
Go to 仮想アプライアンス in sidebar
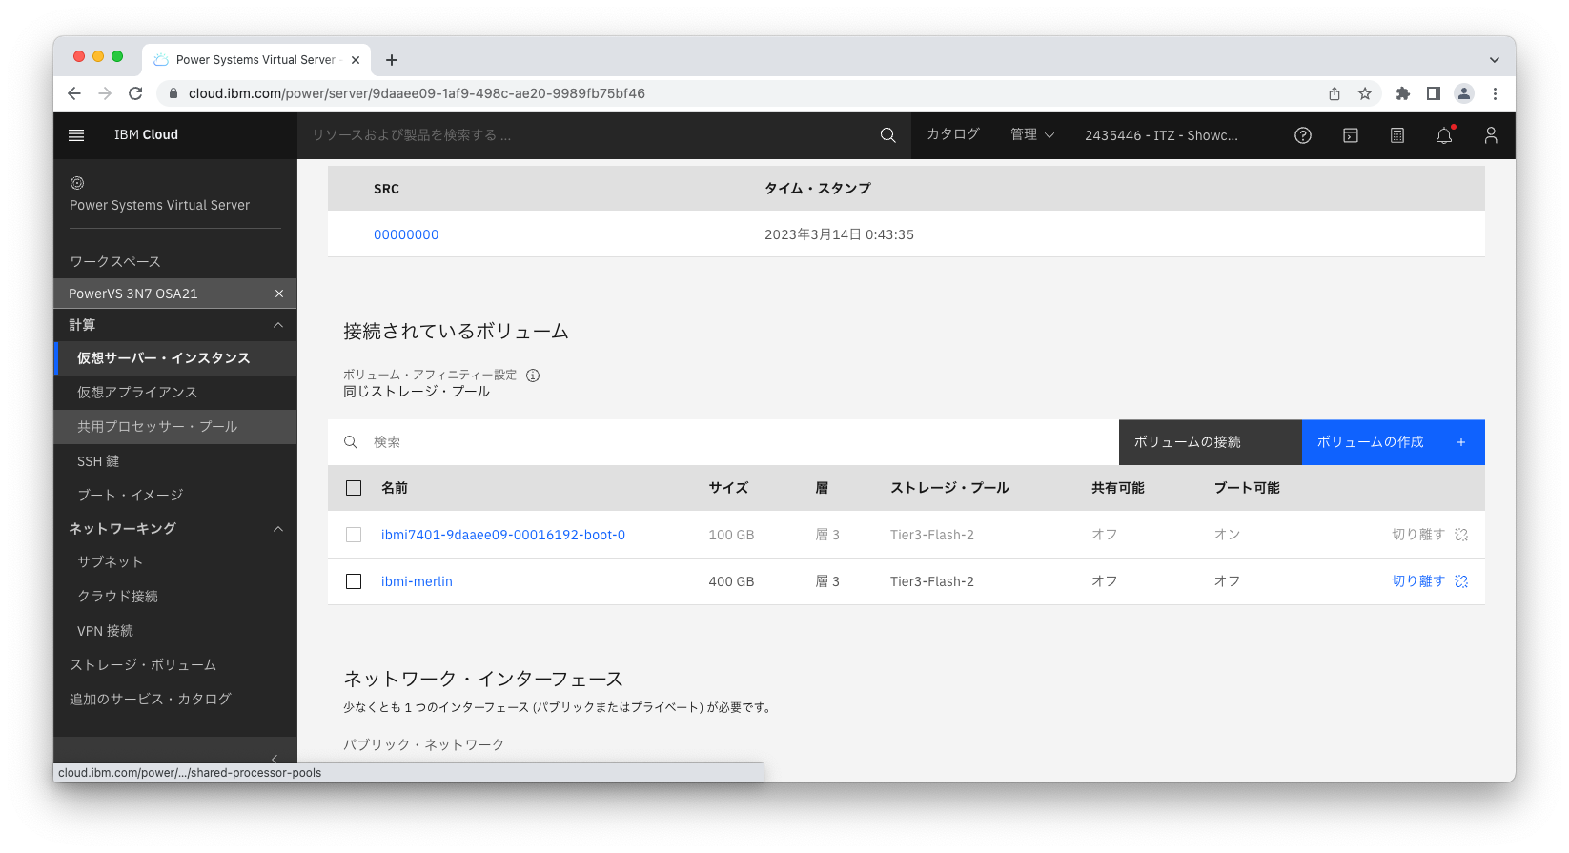pyautogui.click(x=175, y=393)
